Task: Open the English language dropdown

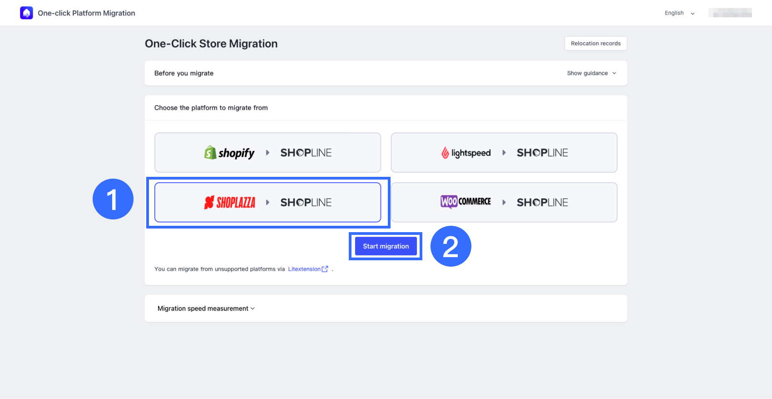Action: (679, 13)
